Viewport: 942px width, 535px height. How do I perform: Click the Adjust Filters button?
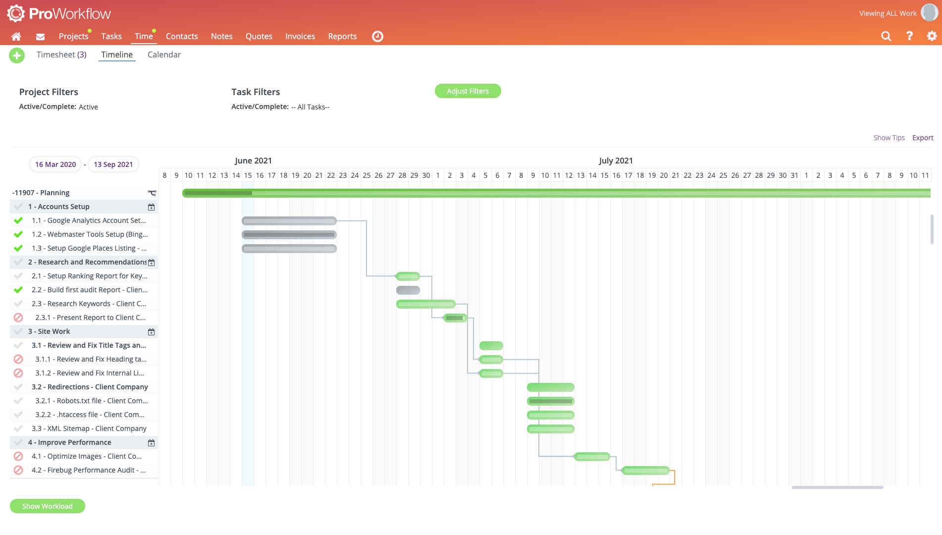468,91
